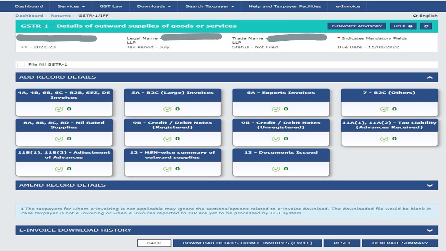Image resolution: width=446 pixels, height=251 pixels.
Task: Go to Dashboard in the top menu
Action: [x=29, y=6]
